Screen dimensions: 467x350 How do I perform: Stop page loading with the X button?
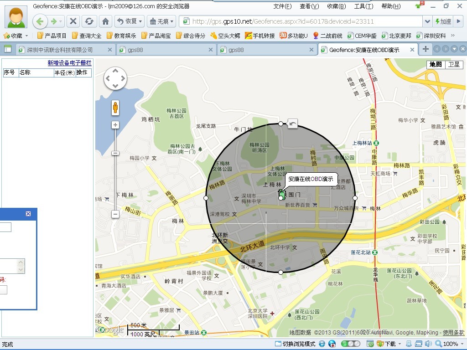click(73, 21)
